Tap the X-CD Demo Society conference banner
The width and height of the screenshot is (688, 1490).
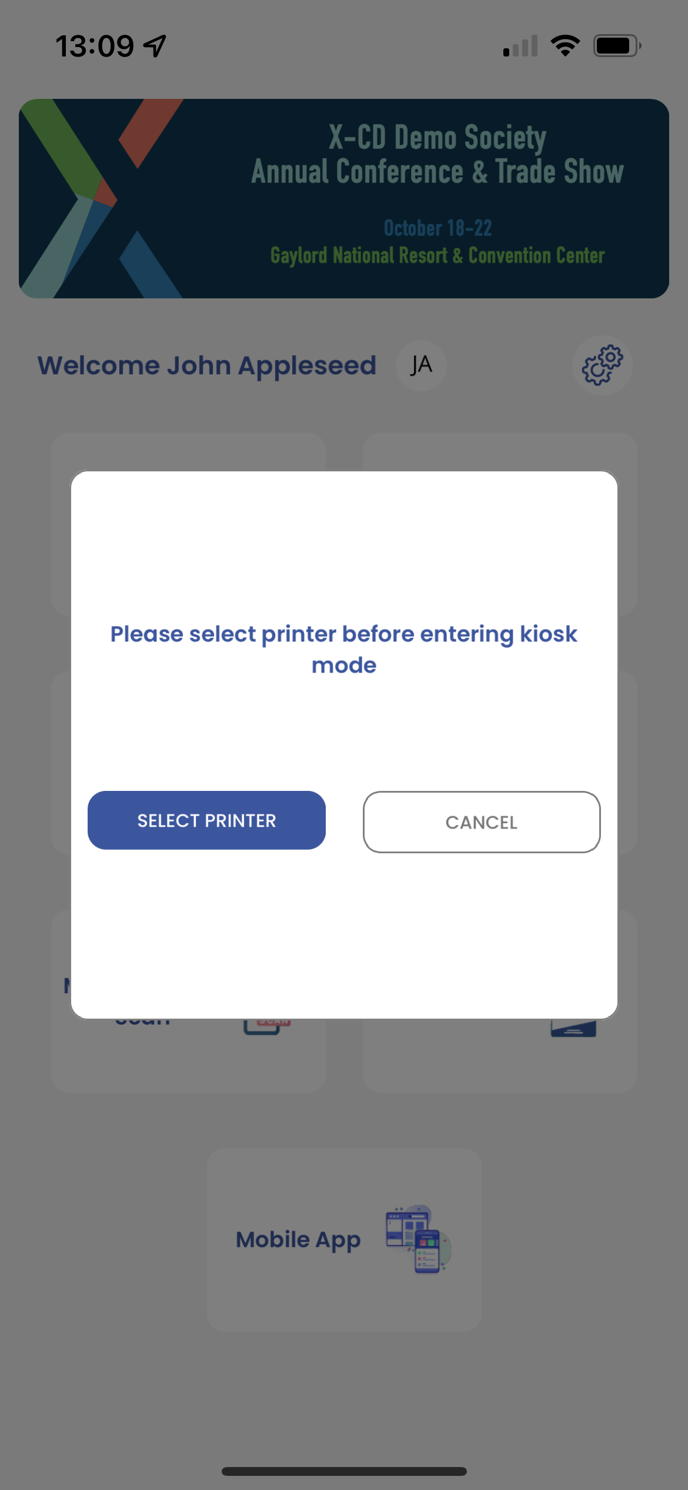click(344, 198)
